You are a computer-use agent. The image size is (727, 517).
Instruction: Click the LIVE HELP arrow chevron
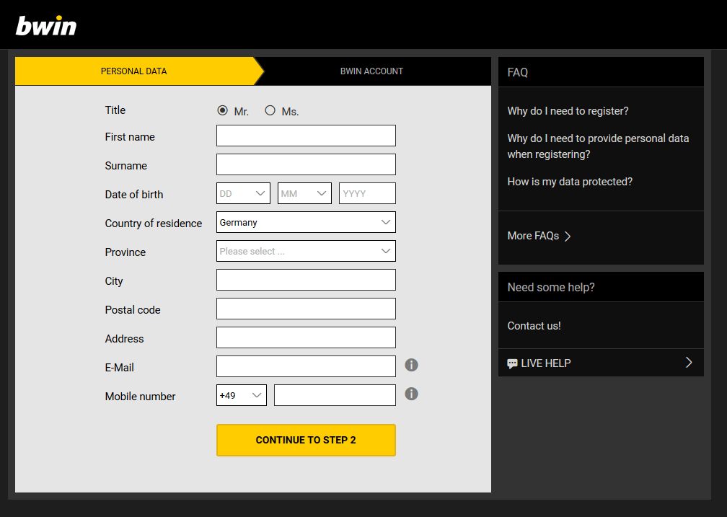click(x=689, y=363)
